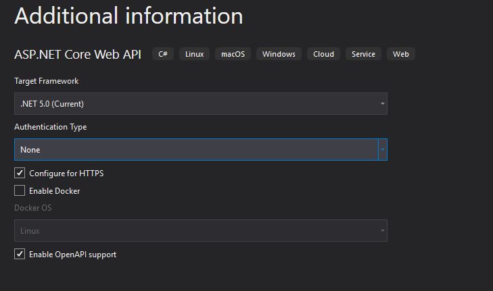
Task: Select the Cloud project type tag
Action: click(323, 54)
